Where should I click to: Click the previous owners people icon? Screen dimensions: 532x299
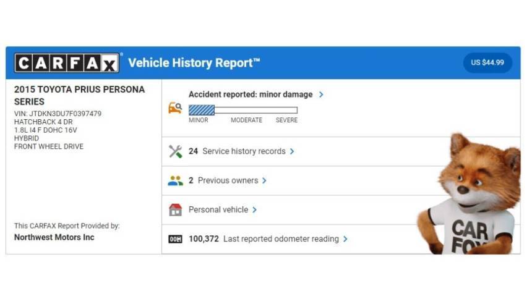[176, 180]
